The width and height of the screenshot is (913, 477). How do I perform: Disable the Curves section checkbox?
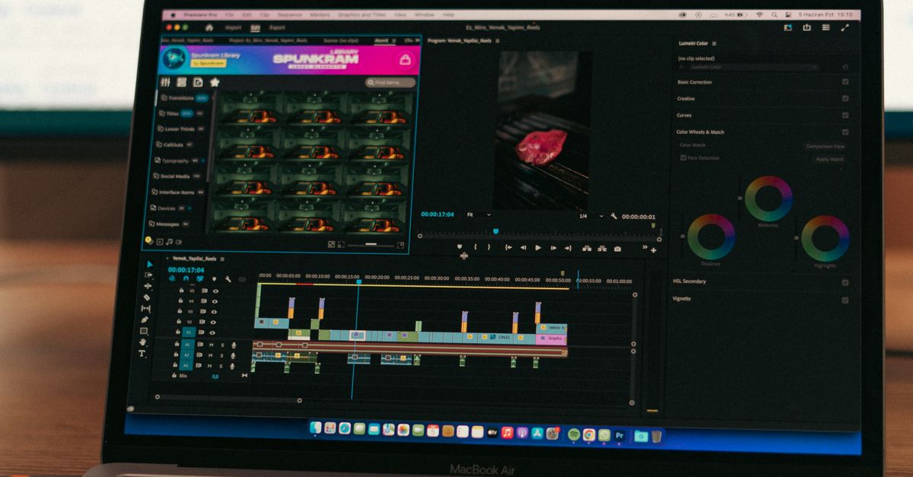coord(845,116)
